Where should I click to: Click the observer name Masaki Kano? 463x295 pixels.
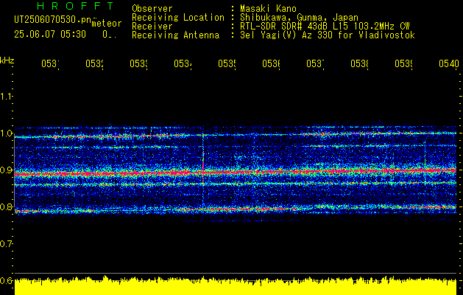coord(268,9)
